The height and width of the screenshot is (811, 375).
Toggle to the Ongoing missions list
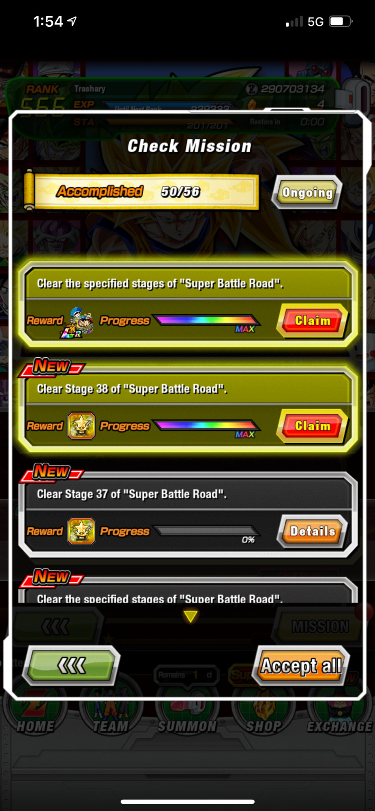(x=307, y=192)
